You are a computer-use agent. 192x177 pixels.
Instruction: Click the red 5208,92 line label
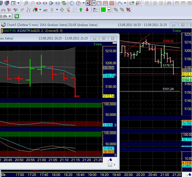[168, 41]
